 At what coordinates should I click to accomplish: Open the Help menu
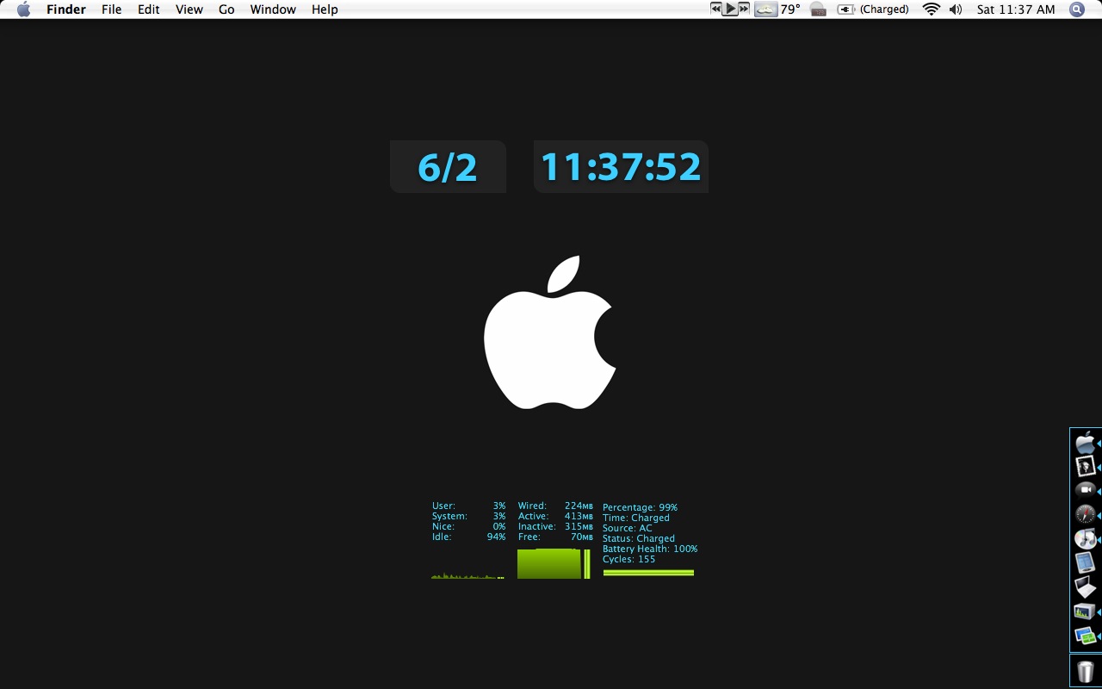click(x=325, y=9)
